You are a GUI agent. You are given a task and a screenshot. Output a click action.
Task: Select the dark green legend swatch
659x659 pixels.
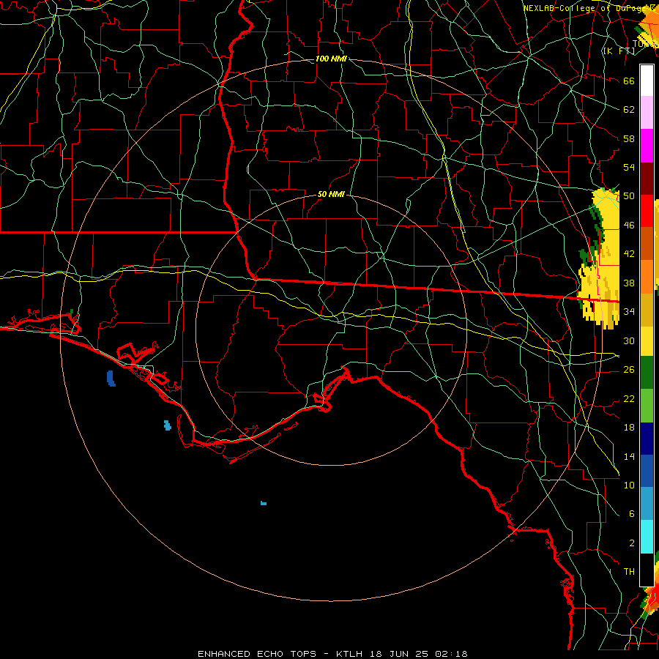coord(647,373)
